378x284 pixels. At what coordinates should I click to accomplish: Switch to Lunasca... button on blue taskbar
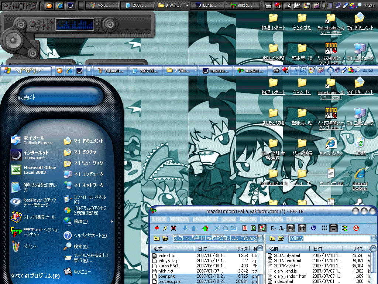point(216,71)
